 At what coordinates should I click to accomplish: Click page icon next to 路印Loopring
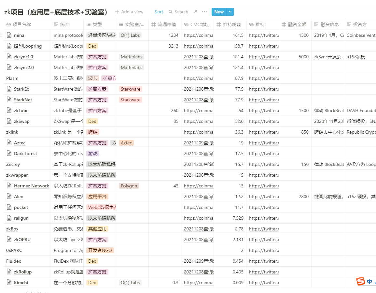coord(9,46)
